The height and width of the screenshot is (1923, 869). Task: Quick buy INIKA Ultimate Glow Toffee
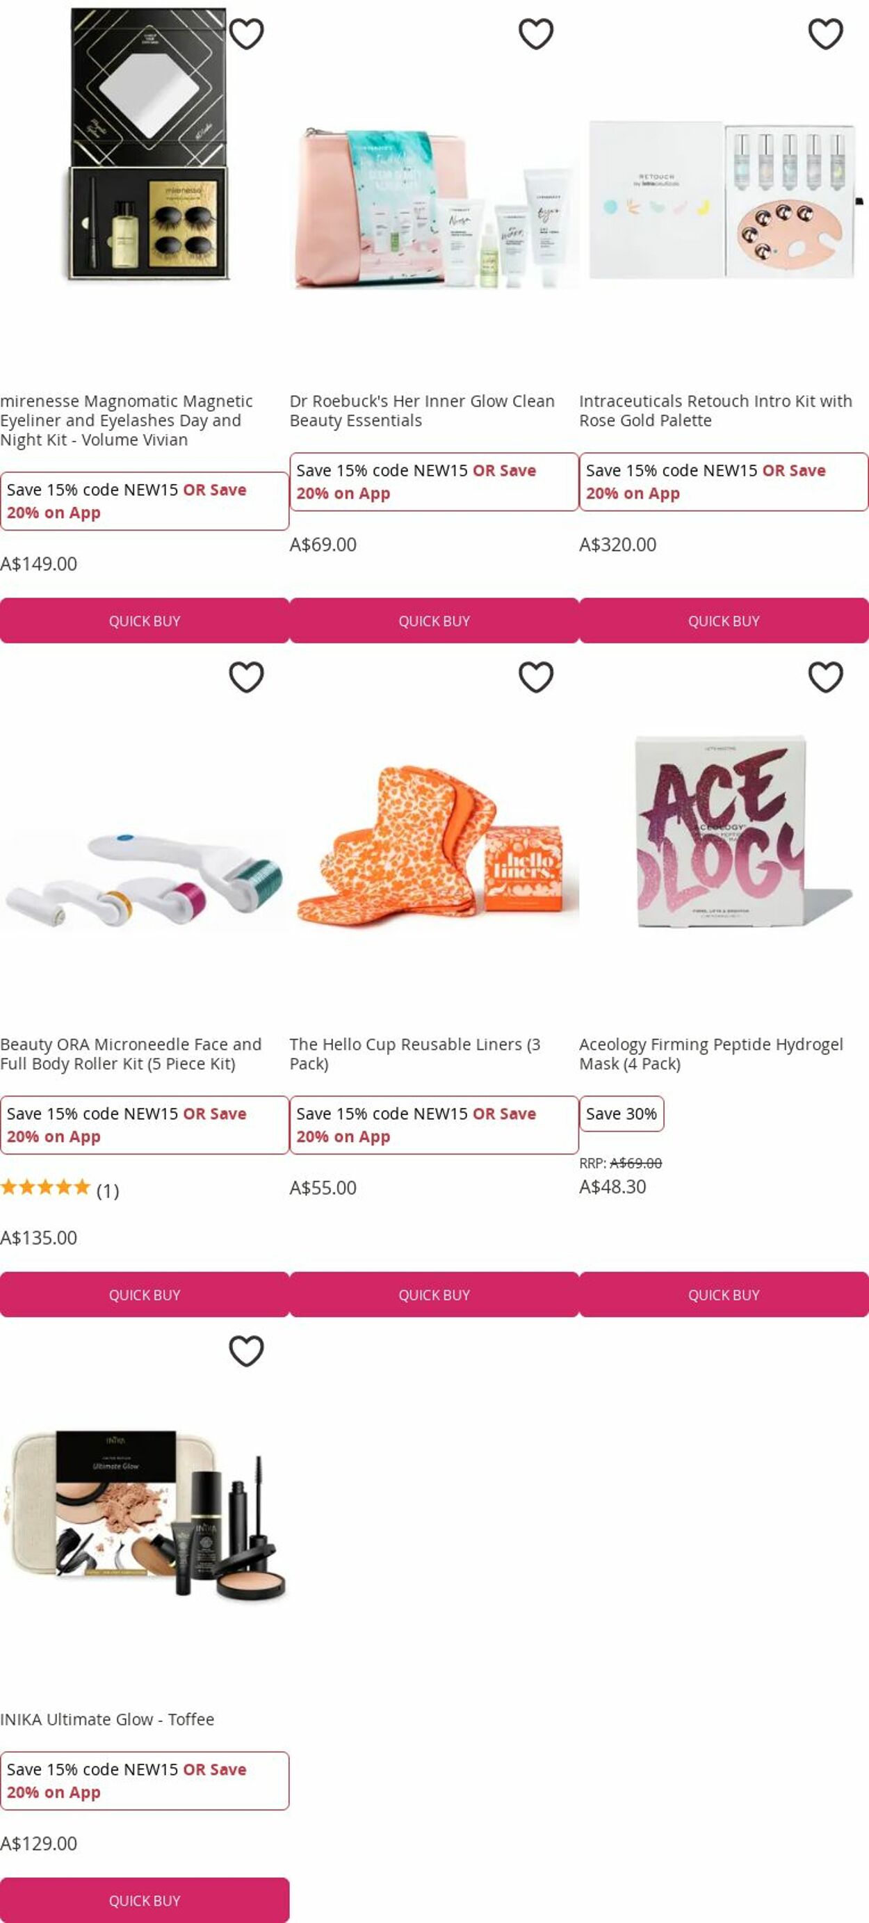pyautogui.click(x=145, y=1900)
